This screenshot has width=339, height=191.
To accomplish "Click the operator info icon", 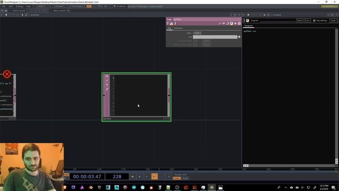I will click(175, 23).
